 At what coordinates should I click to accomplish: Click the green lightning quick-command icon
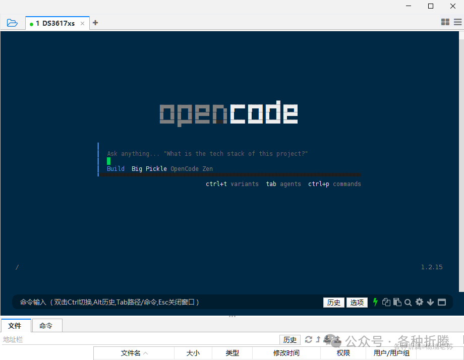(x=375, y=302)
